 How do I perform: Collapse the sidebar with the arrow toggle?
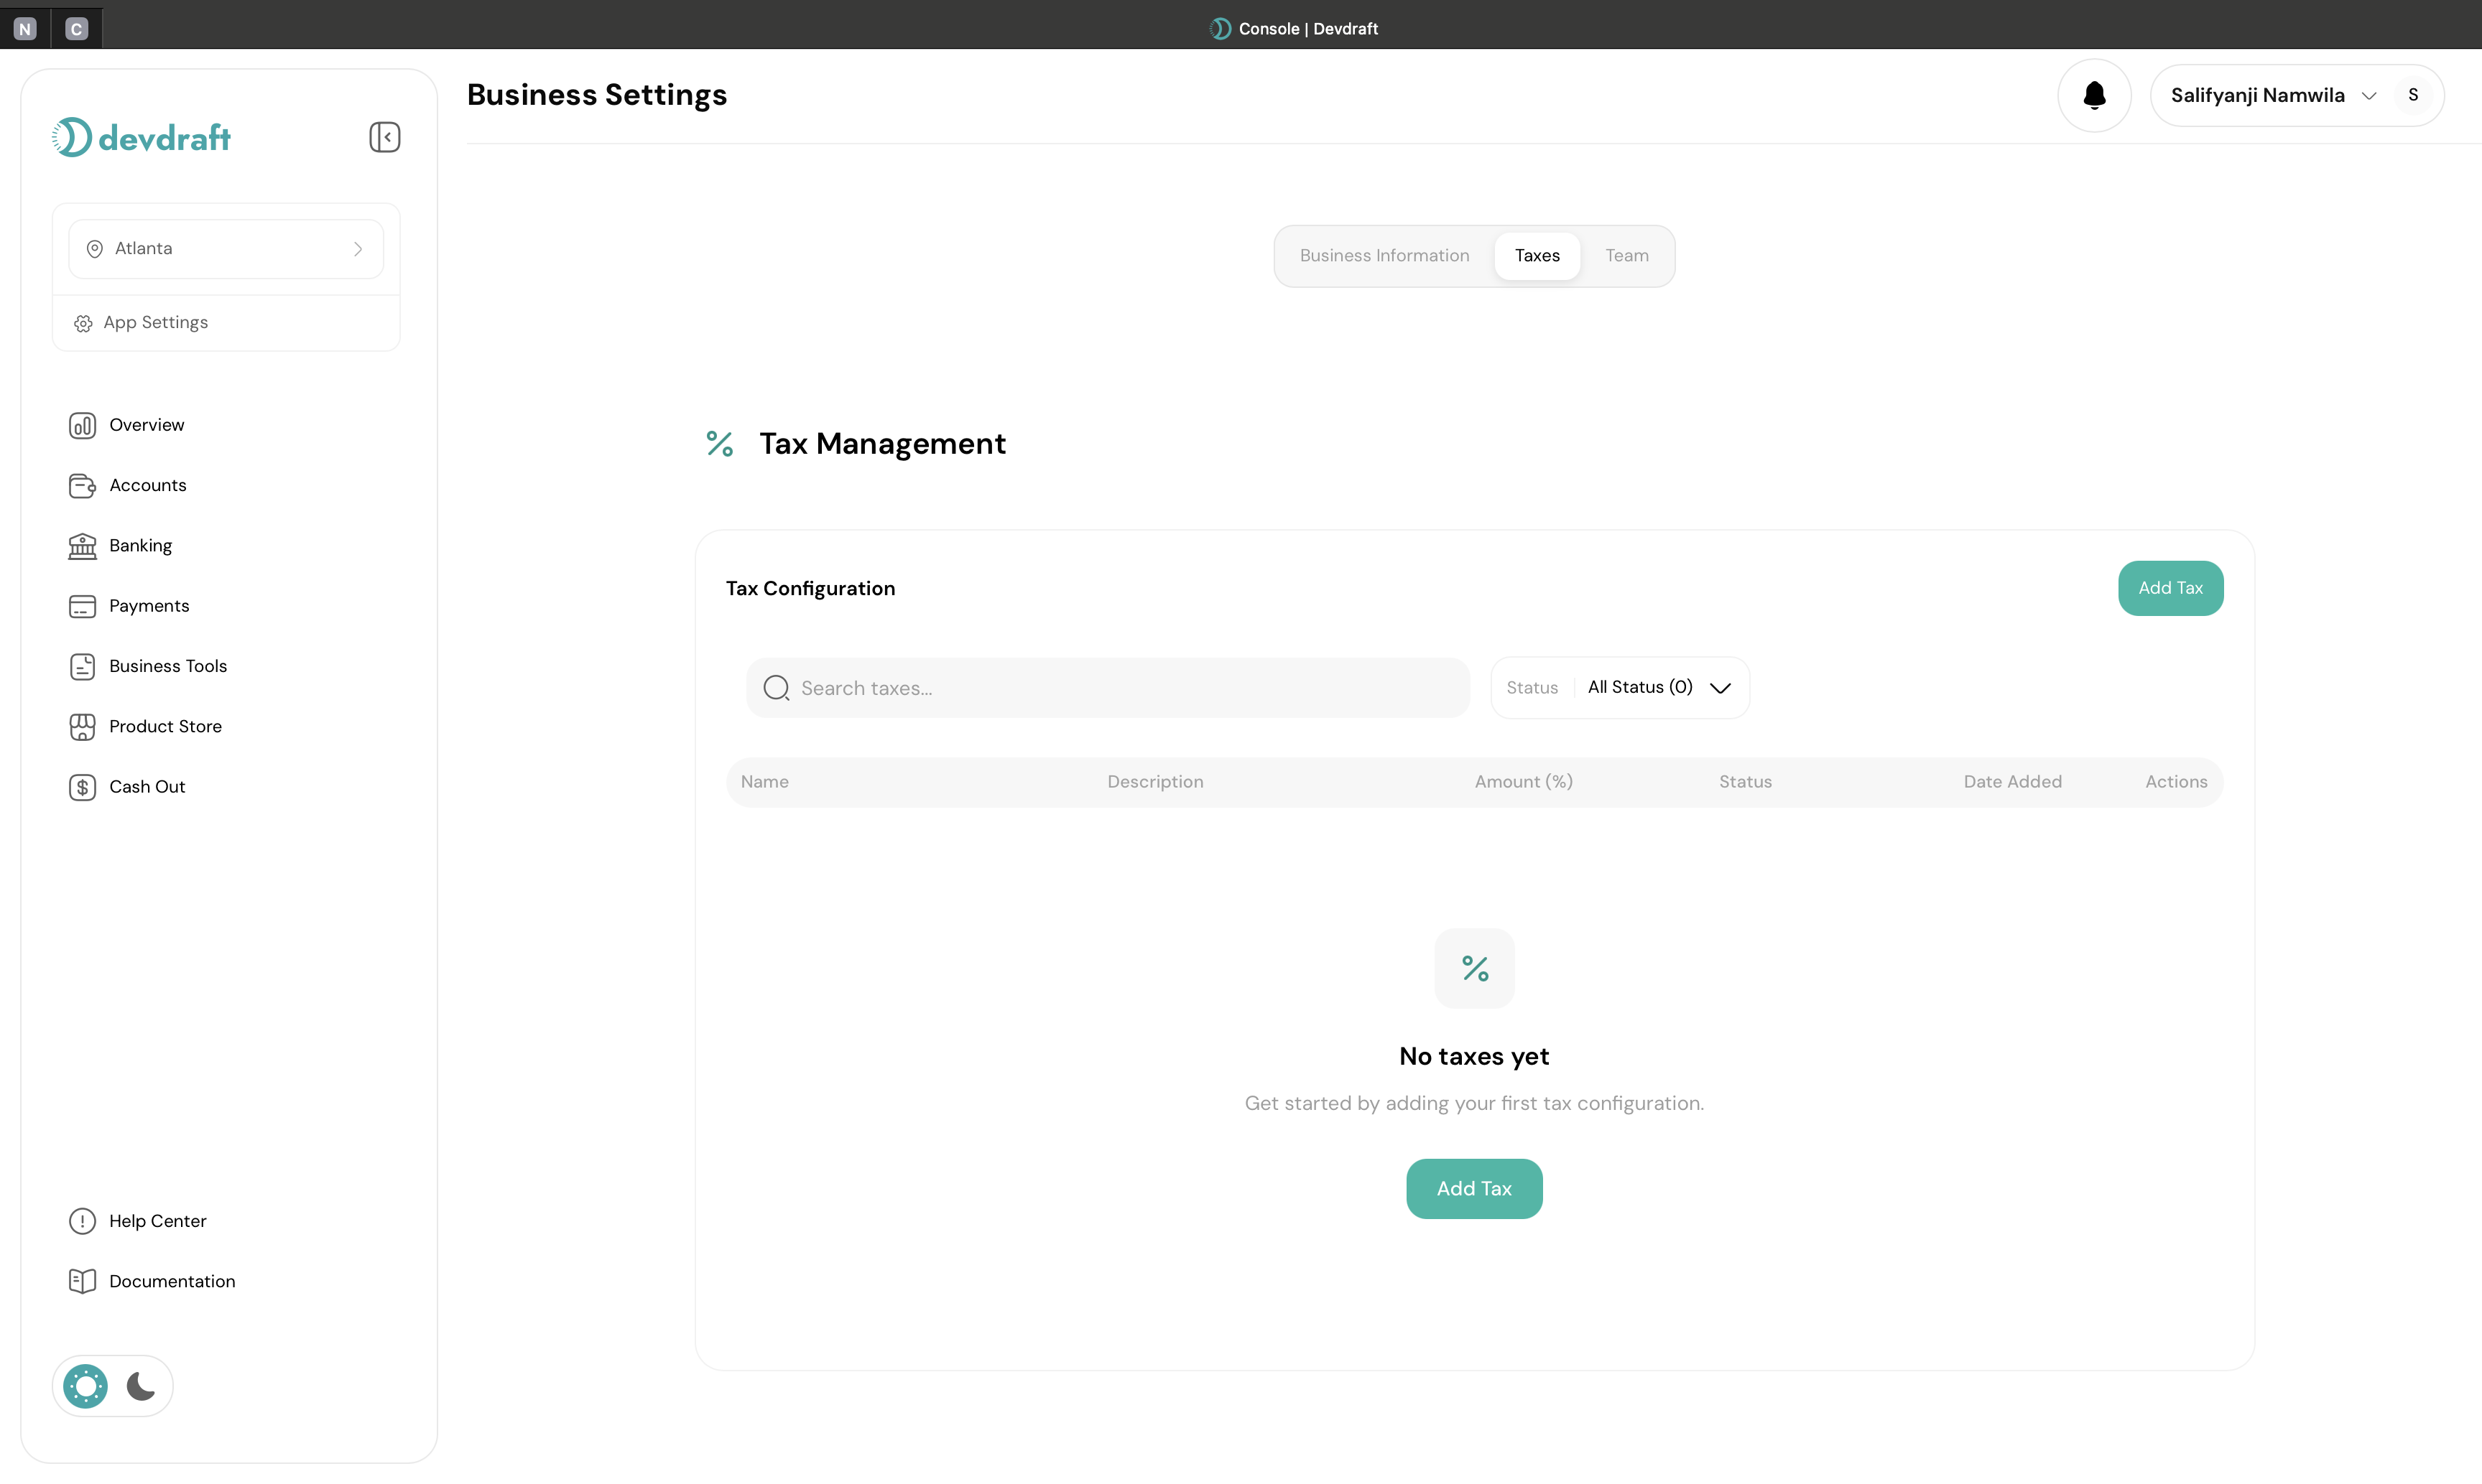point(384,137)
